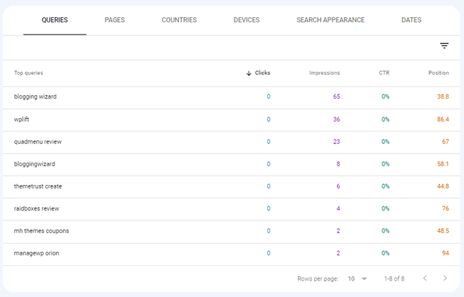Viewport: 464px width, 297px height.
Task: Click impressions value 8
Action: [339, 164]
